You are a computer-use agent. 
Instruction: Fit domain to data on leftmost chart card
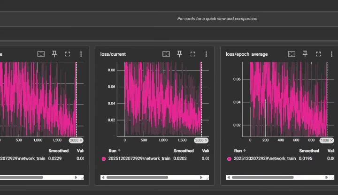click(41, 54)
